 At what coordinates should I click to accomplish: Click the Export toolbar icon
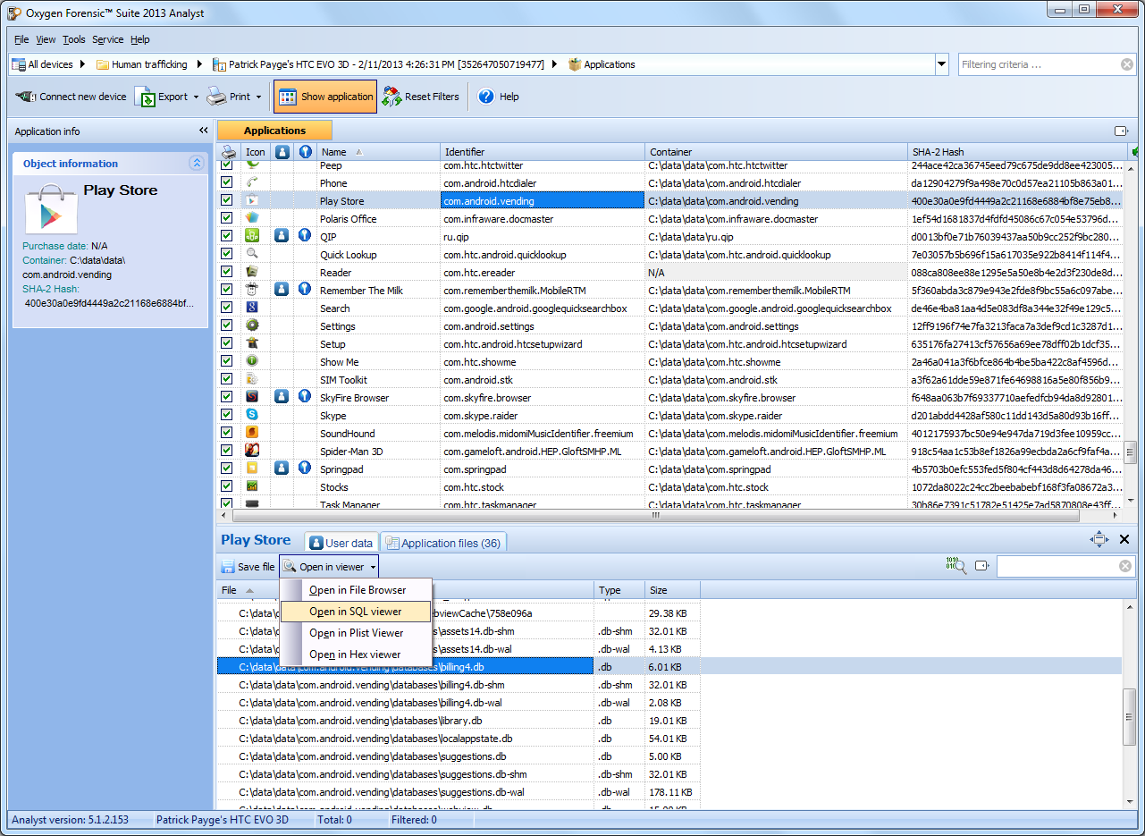click(145, 97)
